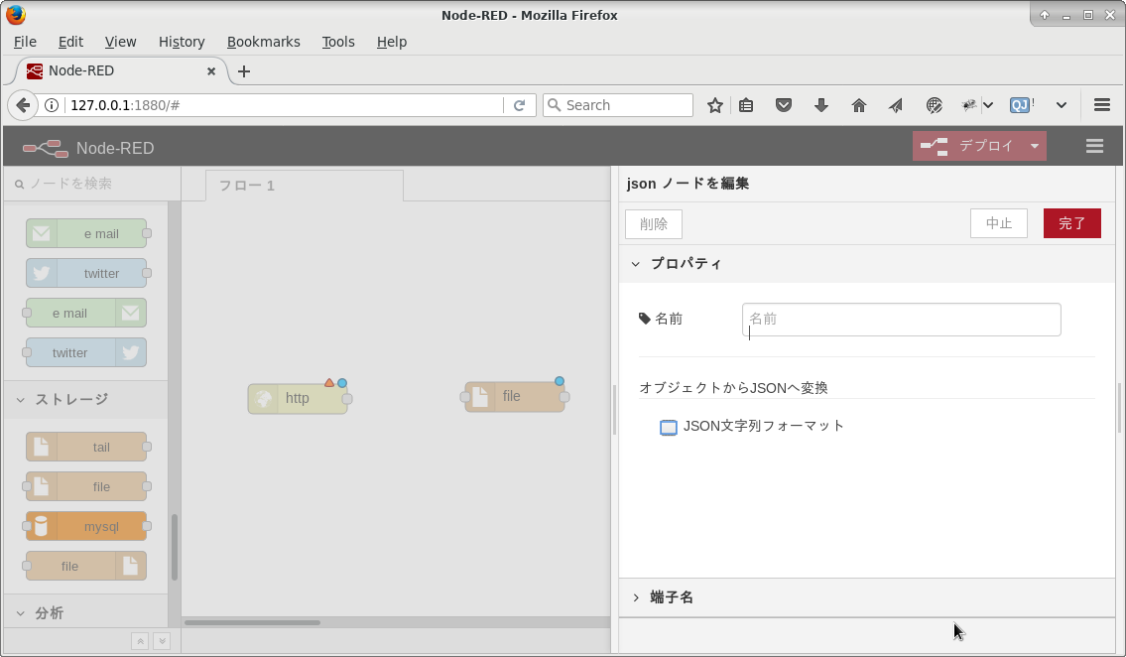The image size is (1126, 657).
Task: Switch to the フロー 1 tab
Action: coord(246,184)
